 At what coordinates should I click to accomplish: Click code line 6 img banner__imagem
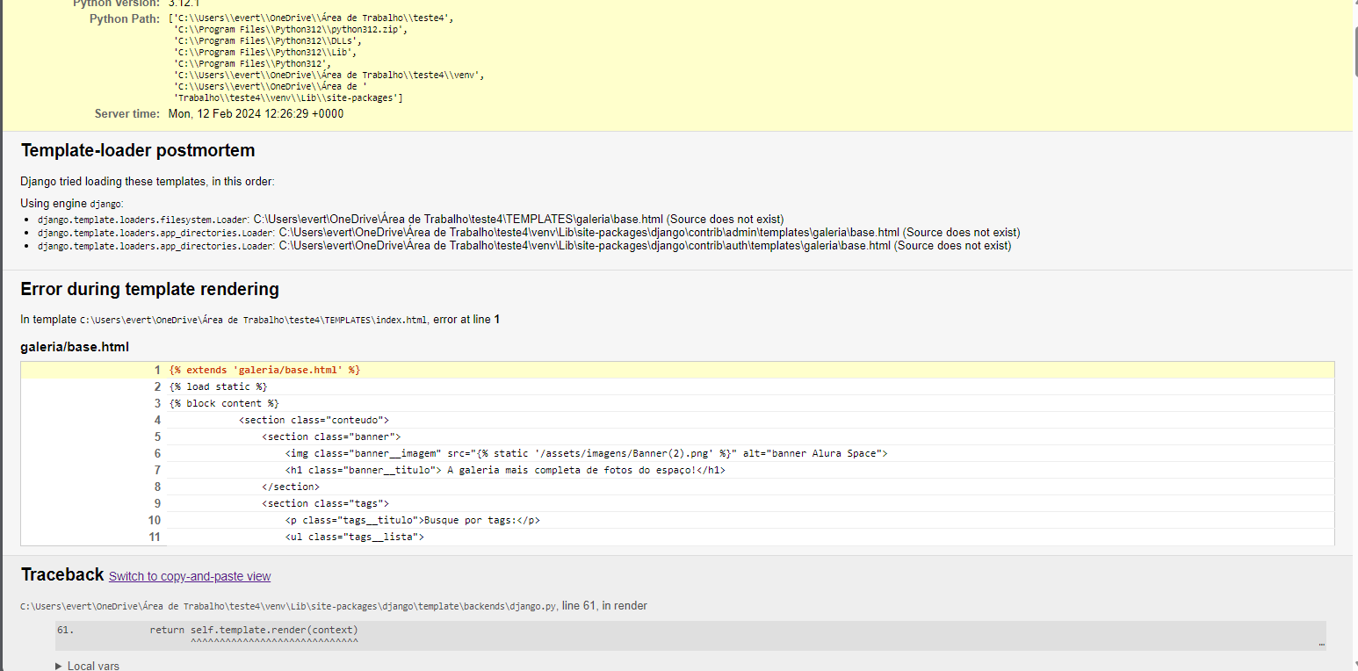(x=587, y=453)
